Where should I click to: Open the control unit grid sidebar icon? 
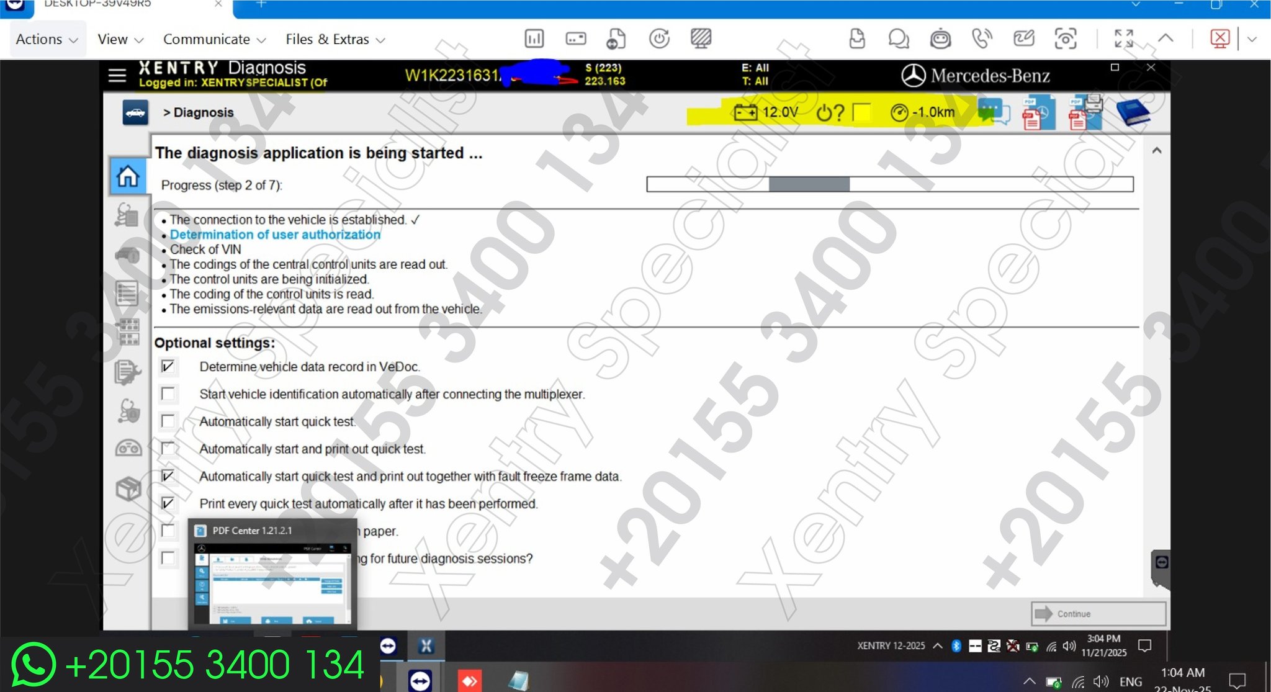tap(128, 332)
